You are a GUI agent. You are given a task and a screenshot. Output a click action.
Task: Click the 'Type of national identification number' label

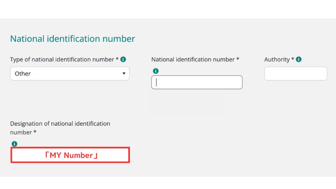pyautogui.click(x=62, y=60)
